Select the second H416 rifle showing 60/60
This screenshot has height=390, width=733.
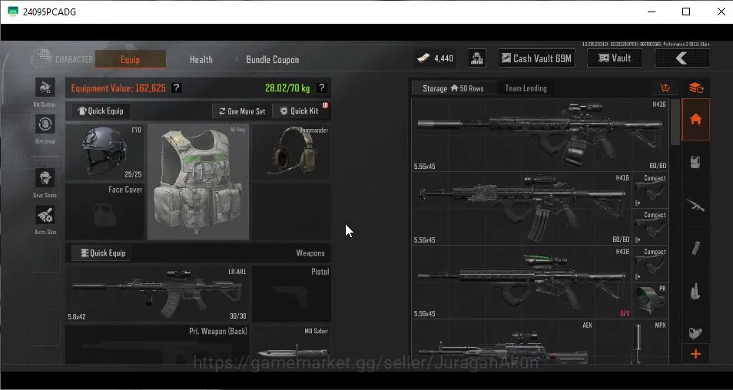click(522, 208)
